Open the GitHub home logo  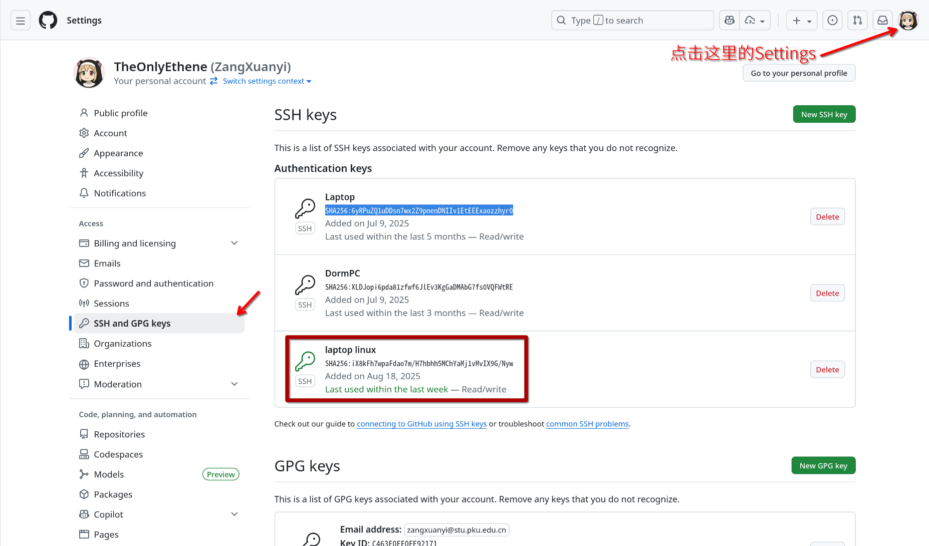click(x=48, y=20)
